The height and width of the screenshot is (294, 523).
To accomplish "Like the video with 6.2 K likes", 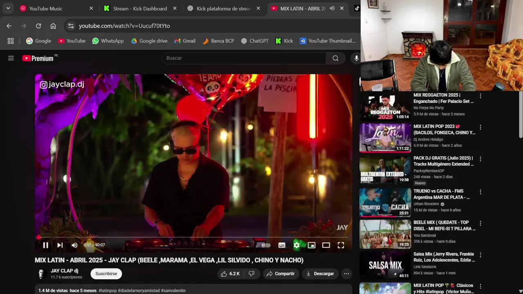I will (x=230, y=274).
